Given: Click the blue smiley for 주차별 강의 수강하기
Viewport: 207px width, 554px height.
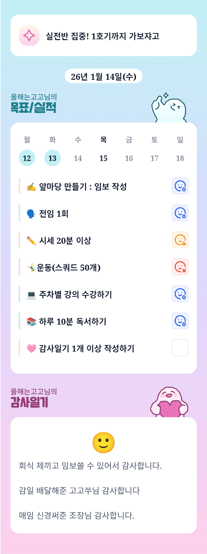Looking at the screenshot, I should 180,294.
